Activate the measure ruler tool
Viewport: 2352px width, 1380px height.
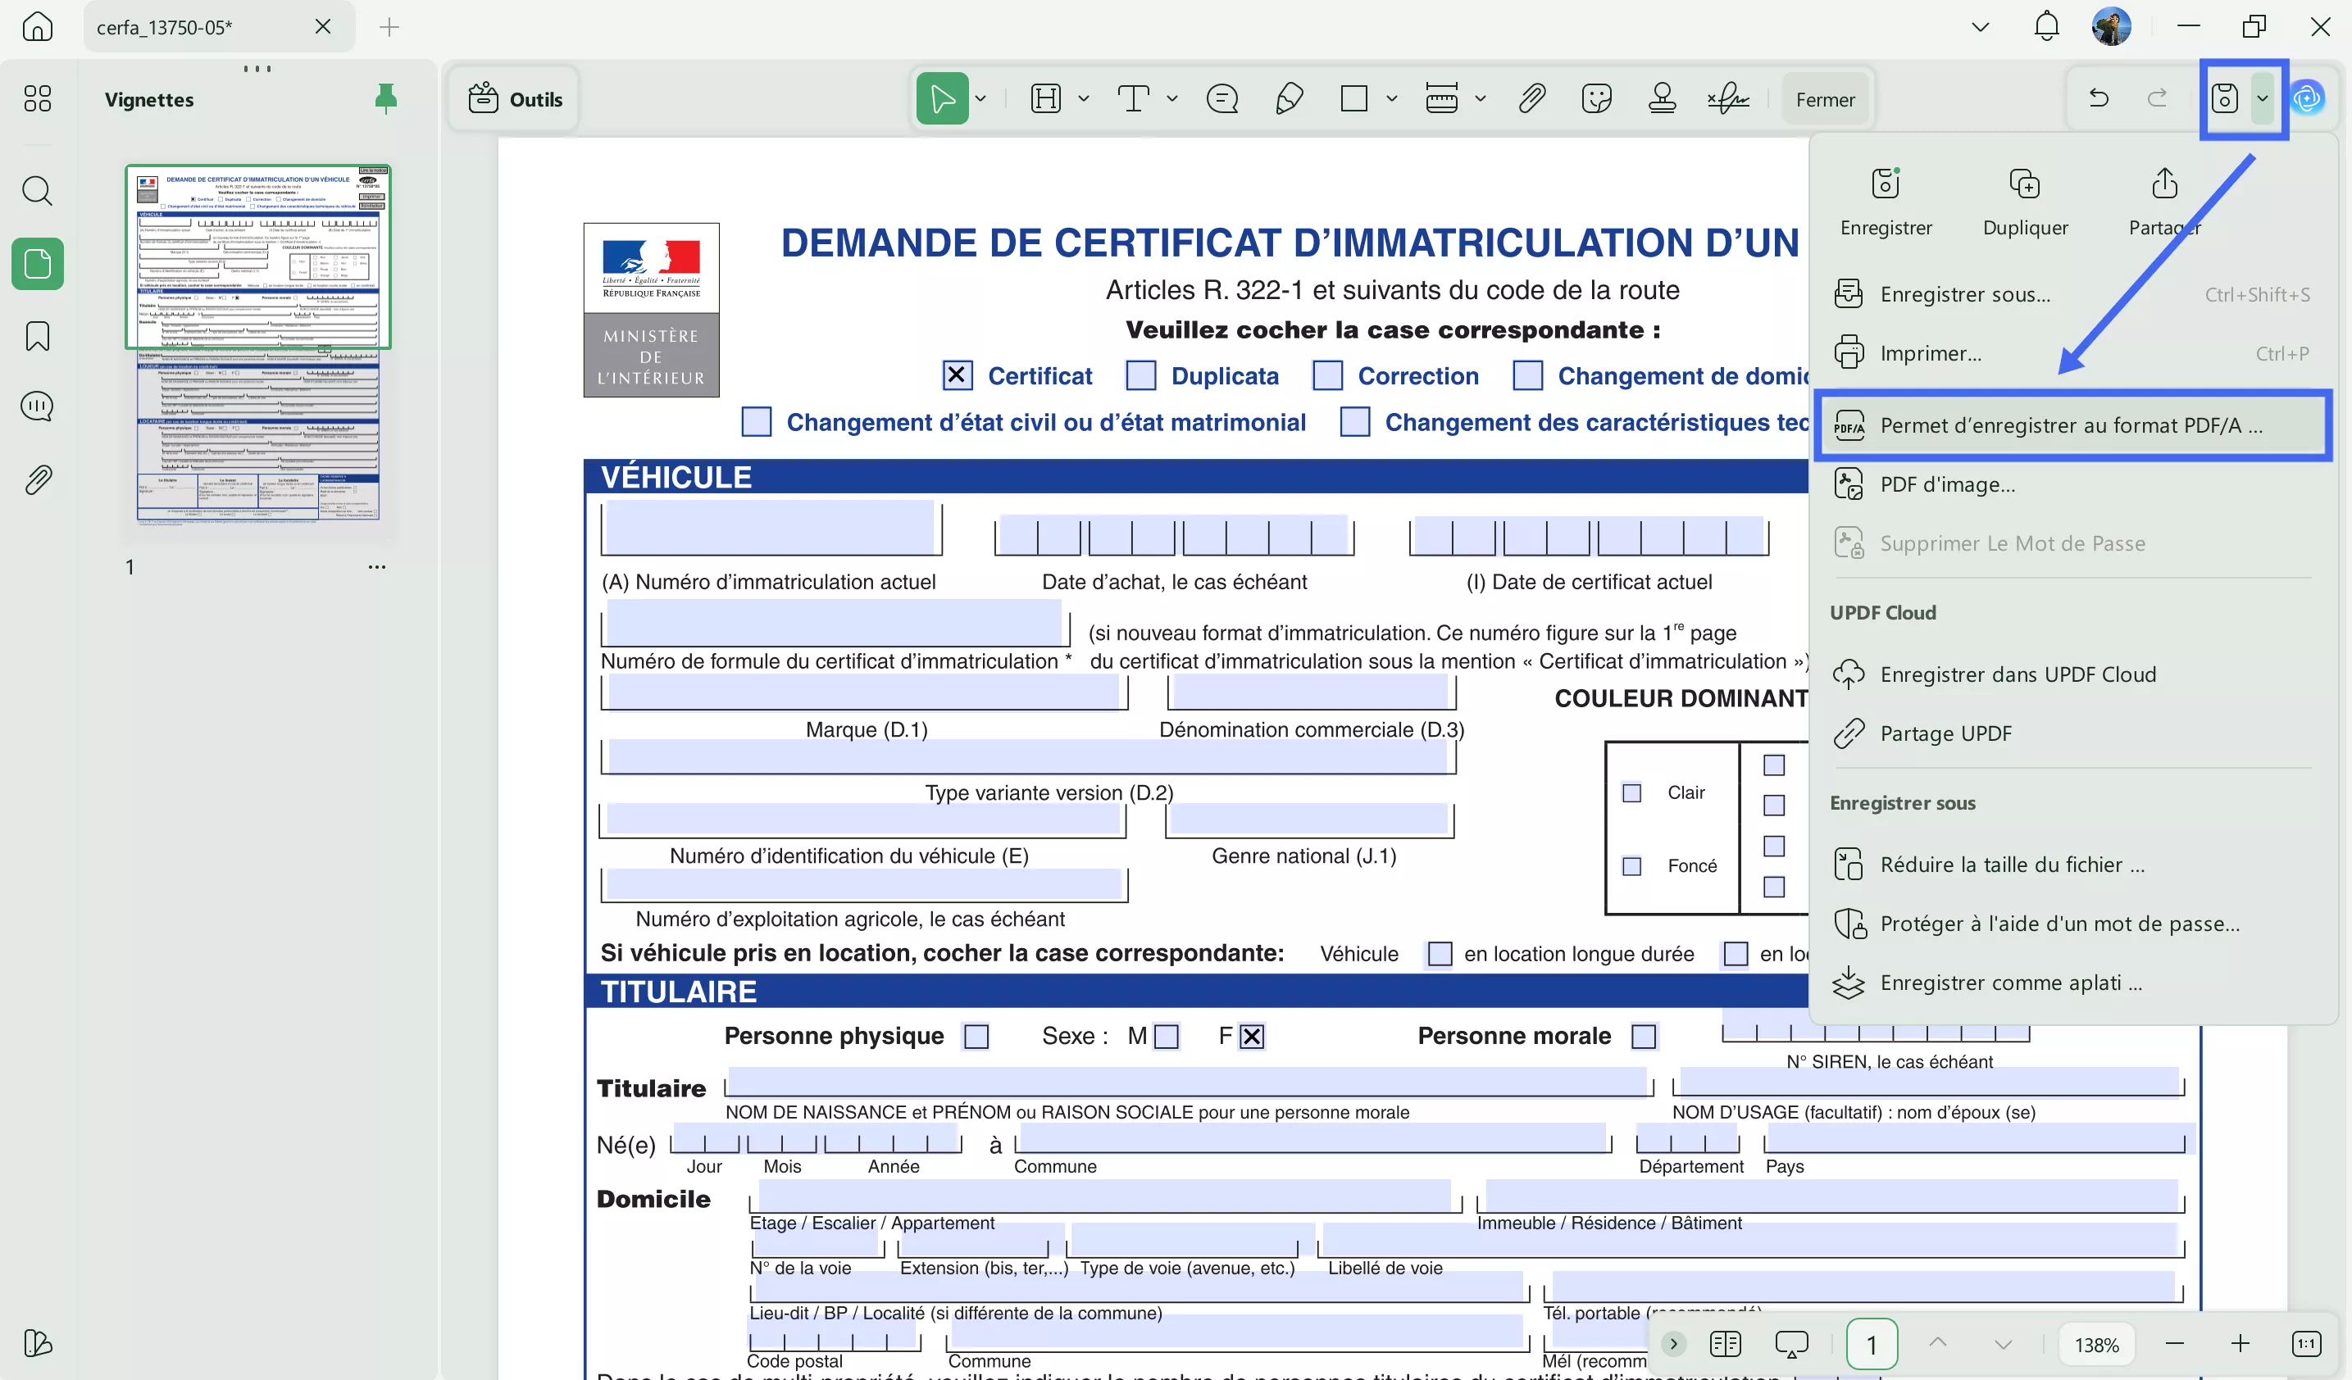pos(1442,98)
